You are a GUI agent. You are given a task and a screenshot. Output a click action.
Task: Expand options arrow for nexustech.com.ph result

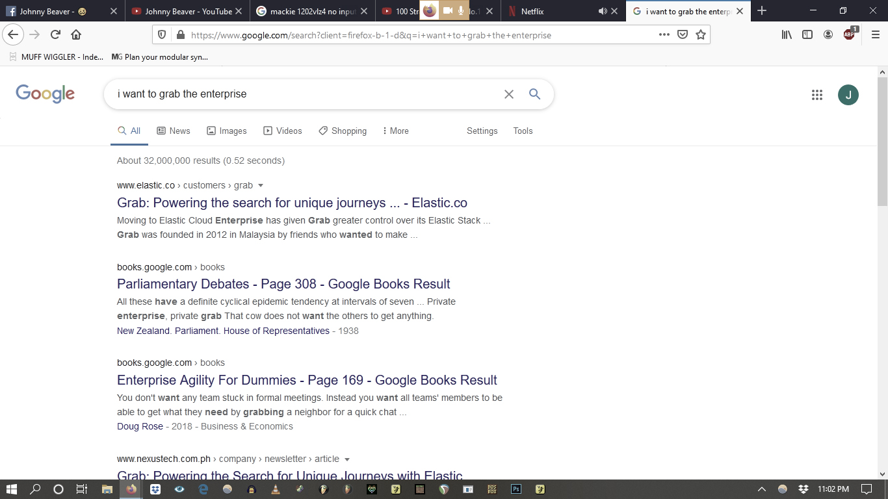pyautogui.click(x=346, y=459)
